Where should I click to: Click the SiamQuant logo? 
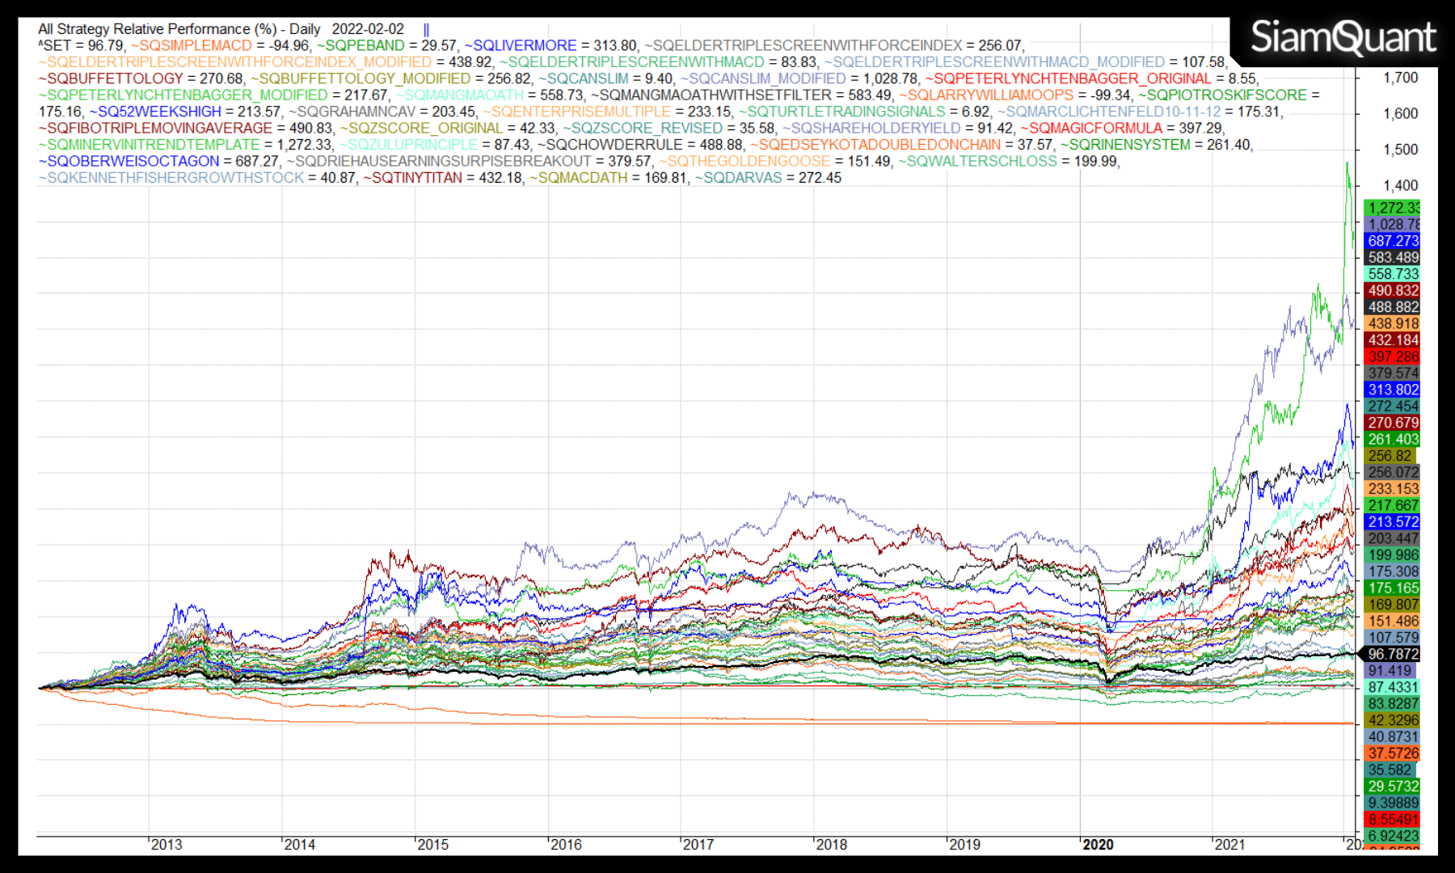(x=1343, y=38)
